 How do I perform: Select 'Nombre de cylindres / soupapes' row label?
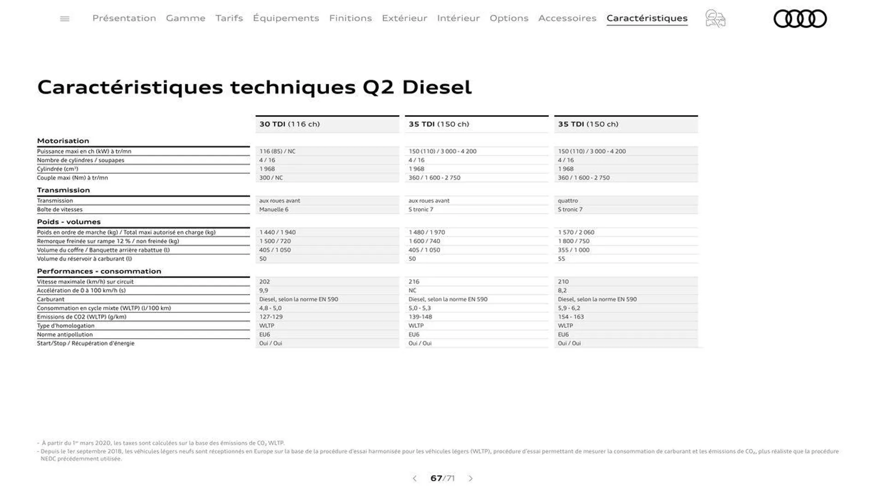(x=81, y=160)
